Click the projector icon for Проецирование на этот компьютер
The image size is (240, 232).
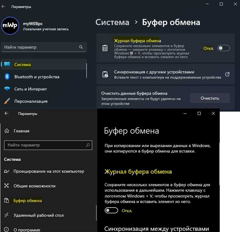[x=6, y=171]
